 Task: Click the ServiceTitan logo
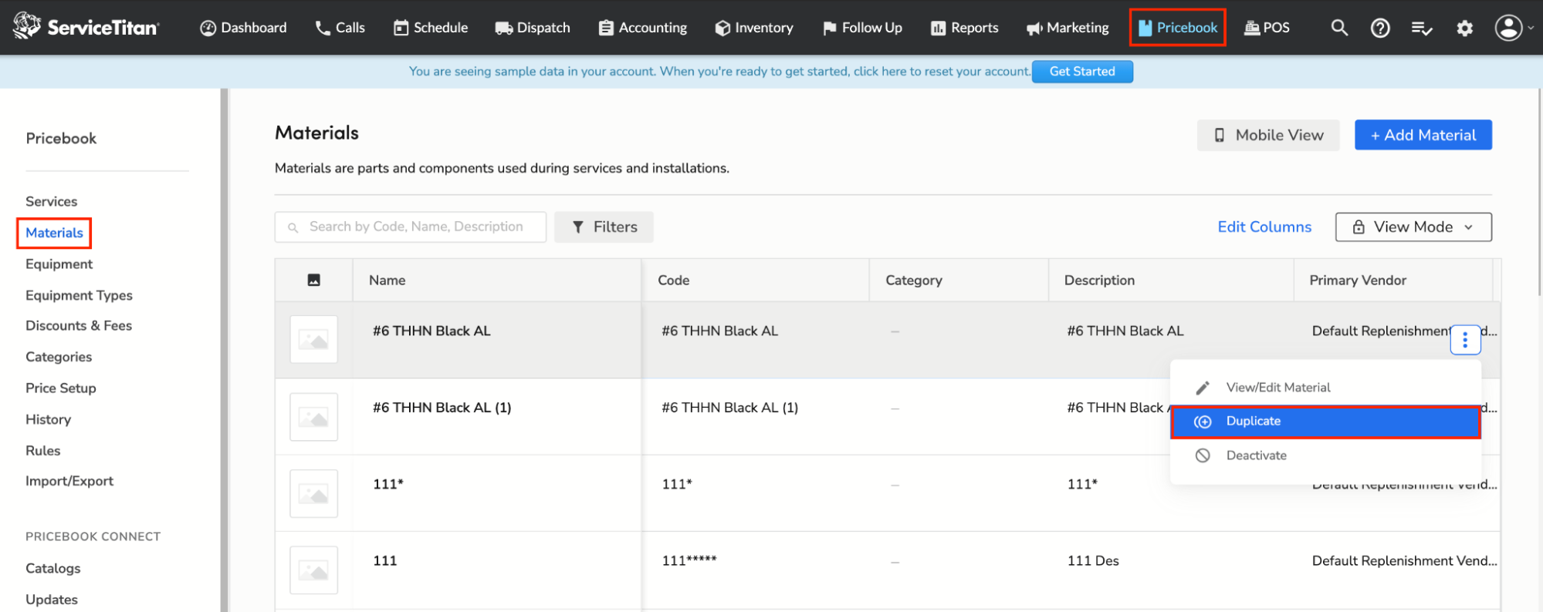[x=86, y=27]
